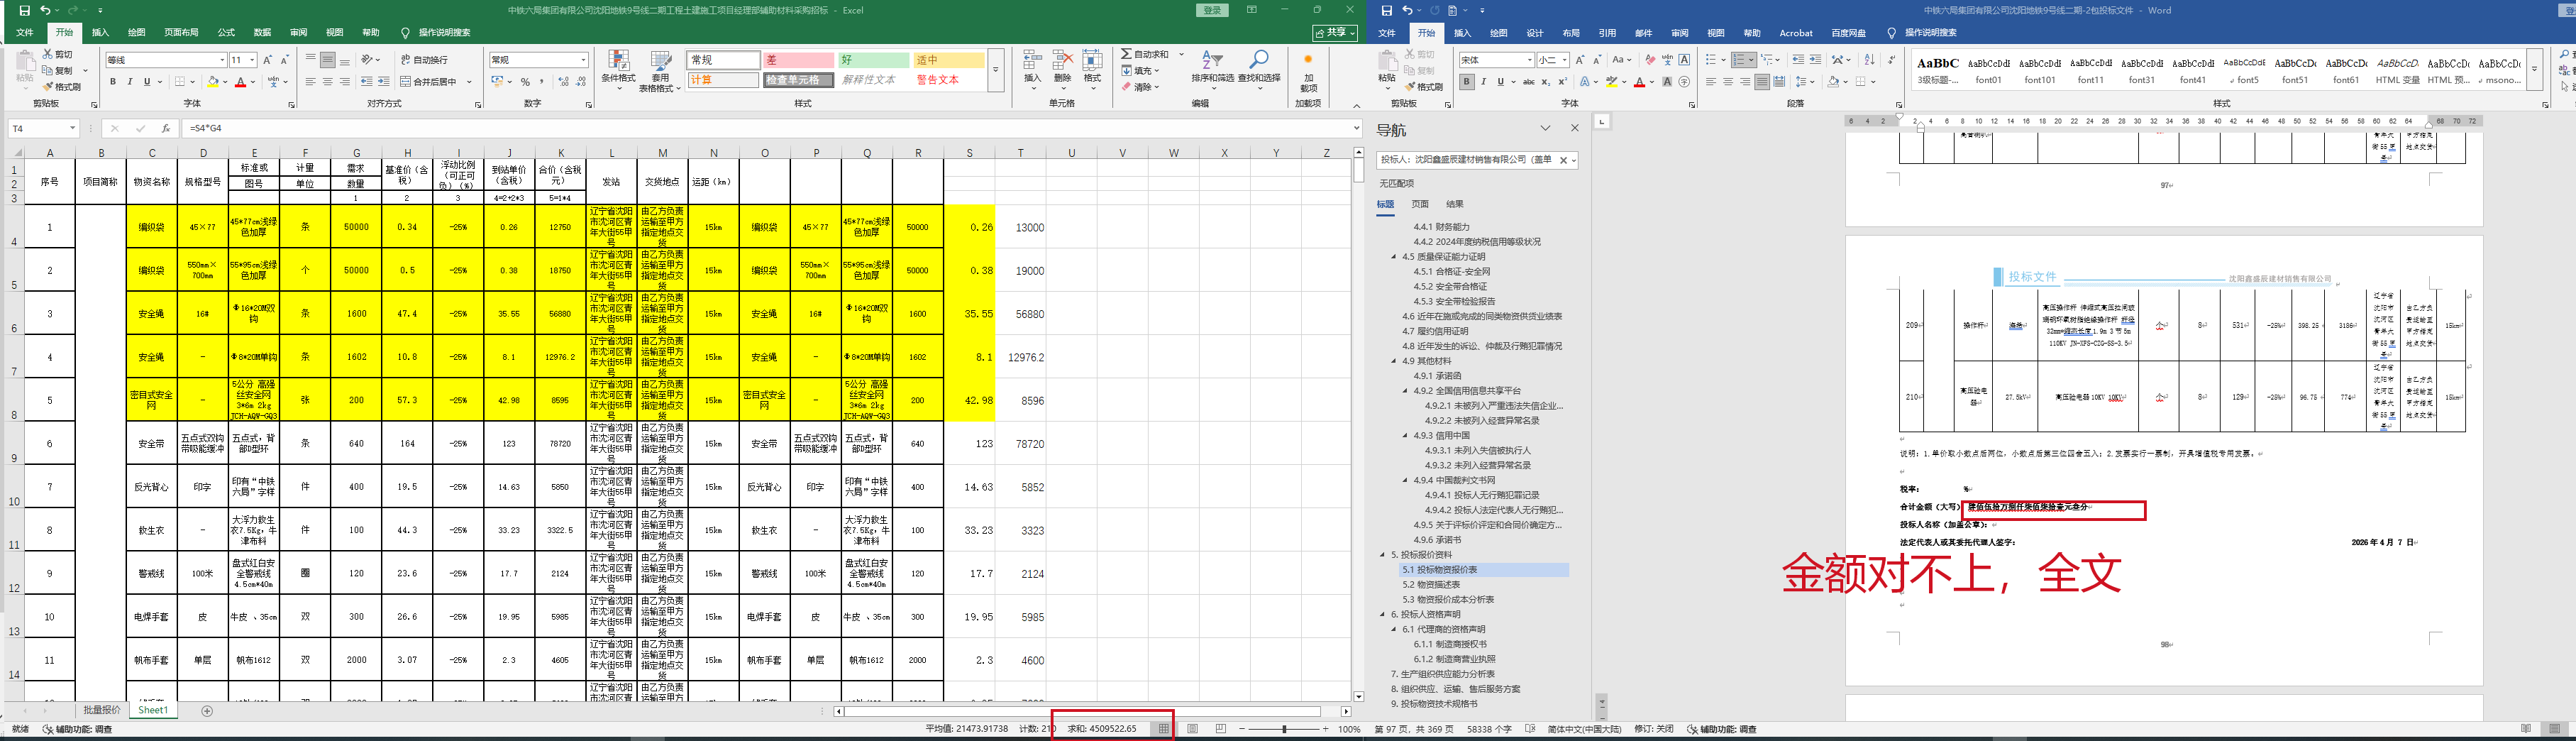Click Excel's Insert cells (插入) icon
The height and width of the screenshot is (741, 2576).
coord(1032,62)
